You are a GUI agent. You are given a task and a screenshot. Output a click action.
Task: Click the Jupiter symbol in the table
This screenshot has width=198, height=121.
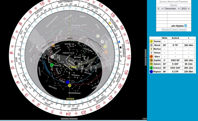coord(151,60)
